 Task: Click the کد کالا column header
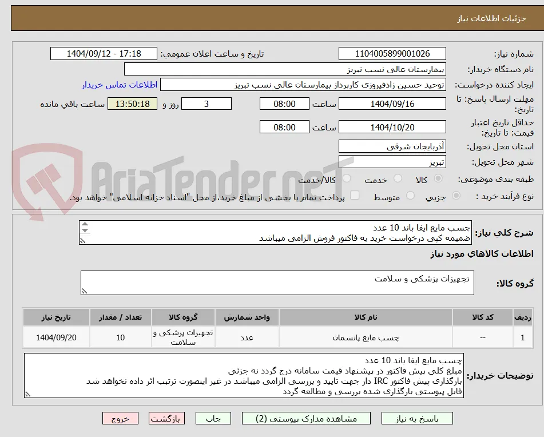pyautogui.click(x=483, y=317)
